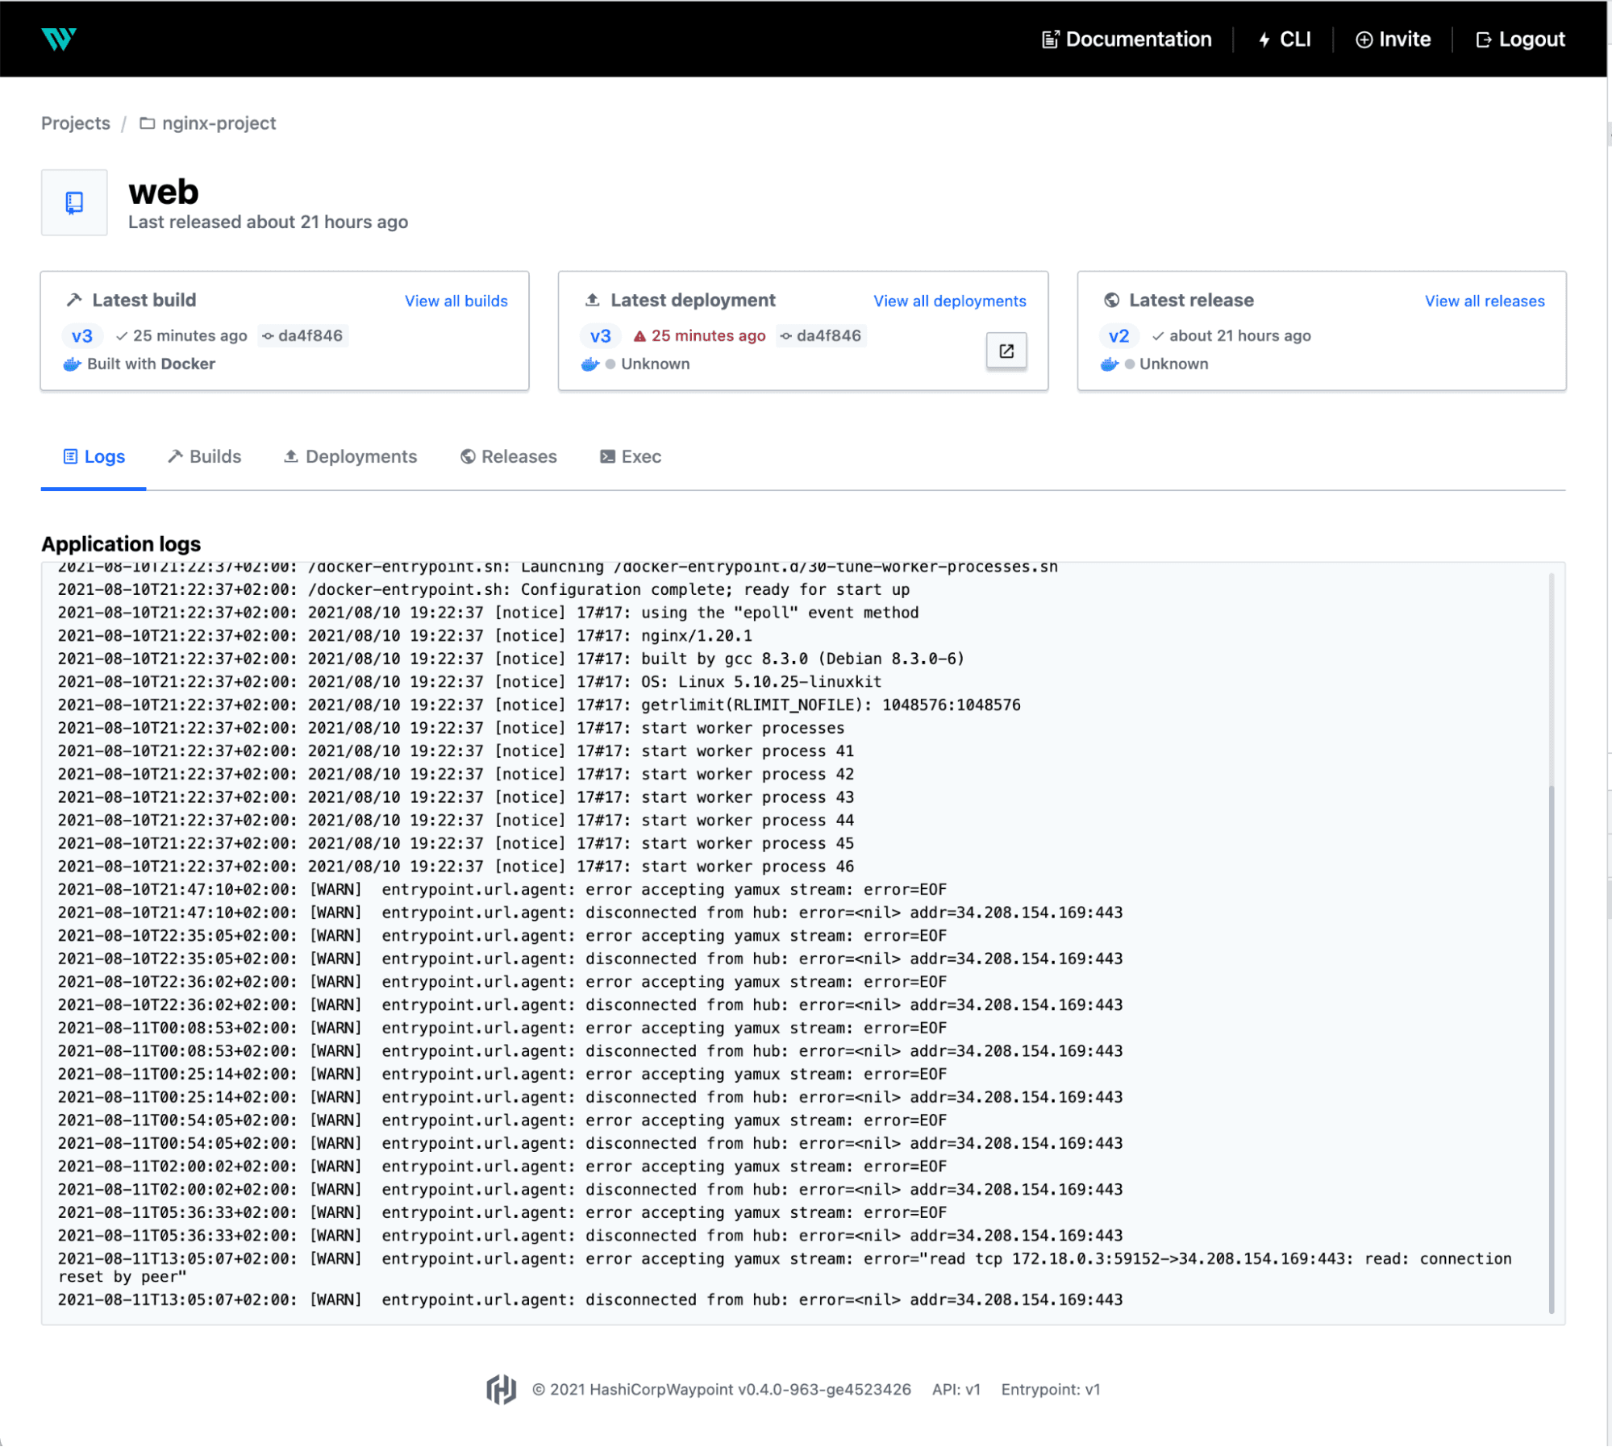Open the Releases tab
This screenshot has width=1612, height=1447.
pos(509,456)
